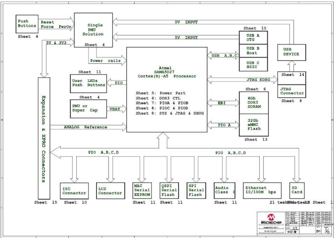Image resolution: width=334 pixels, height=238 pixels.
Task: Click the 'JTAG Connector' block
Action: pyautogui.click(x=291, y=91)
